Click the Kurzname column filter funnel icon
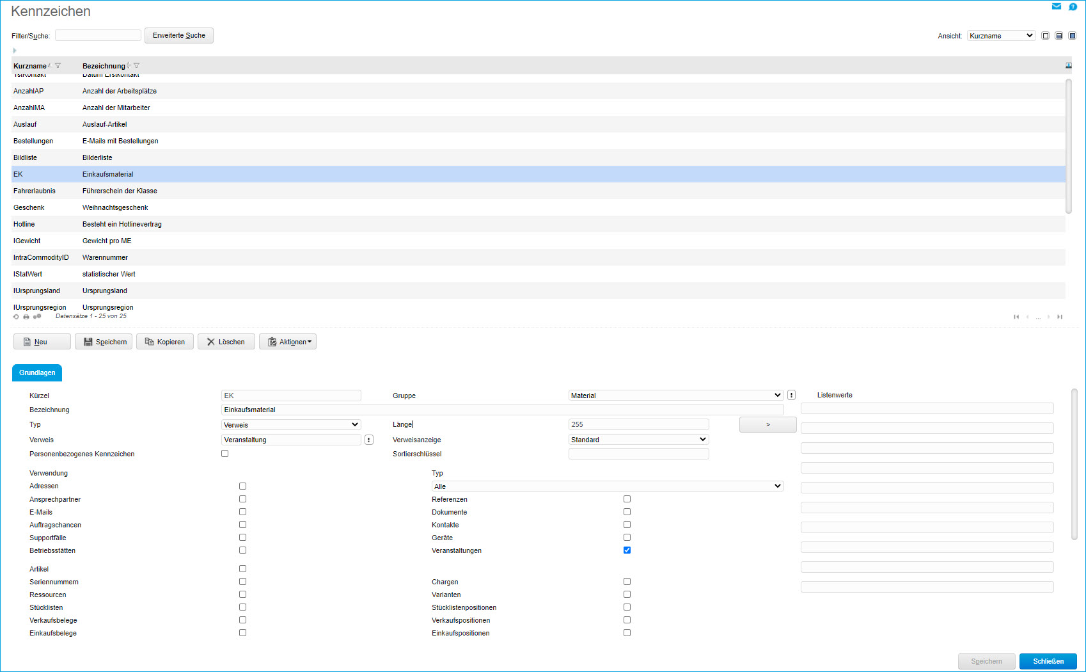Image resolution: width=1086 pixels, height=672 pixels. tap(58, 66)
